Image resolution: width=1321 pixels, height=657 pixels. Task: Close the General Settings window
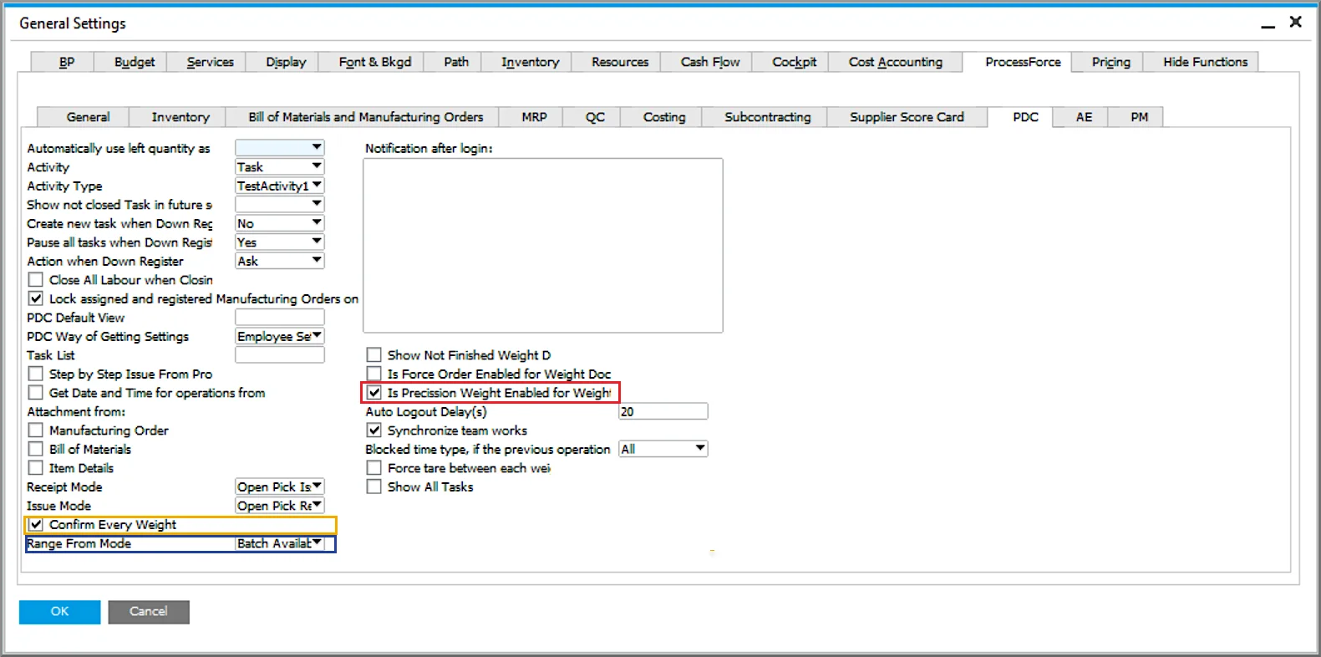point(1295,22)
